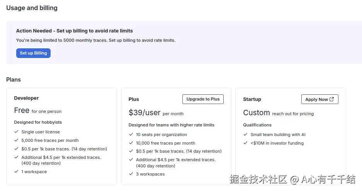Click the Custom pricing text in Startup plan
Image resolution: width=362 pixels, height=191 pixels.
[x=257, y=113]
